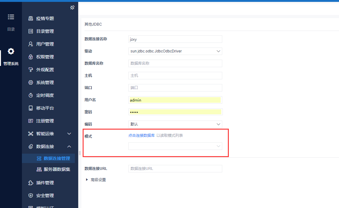Click the 权限管理 lock icon

[x=31, y=57]
